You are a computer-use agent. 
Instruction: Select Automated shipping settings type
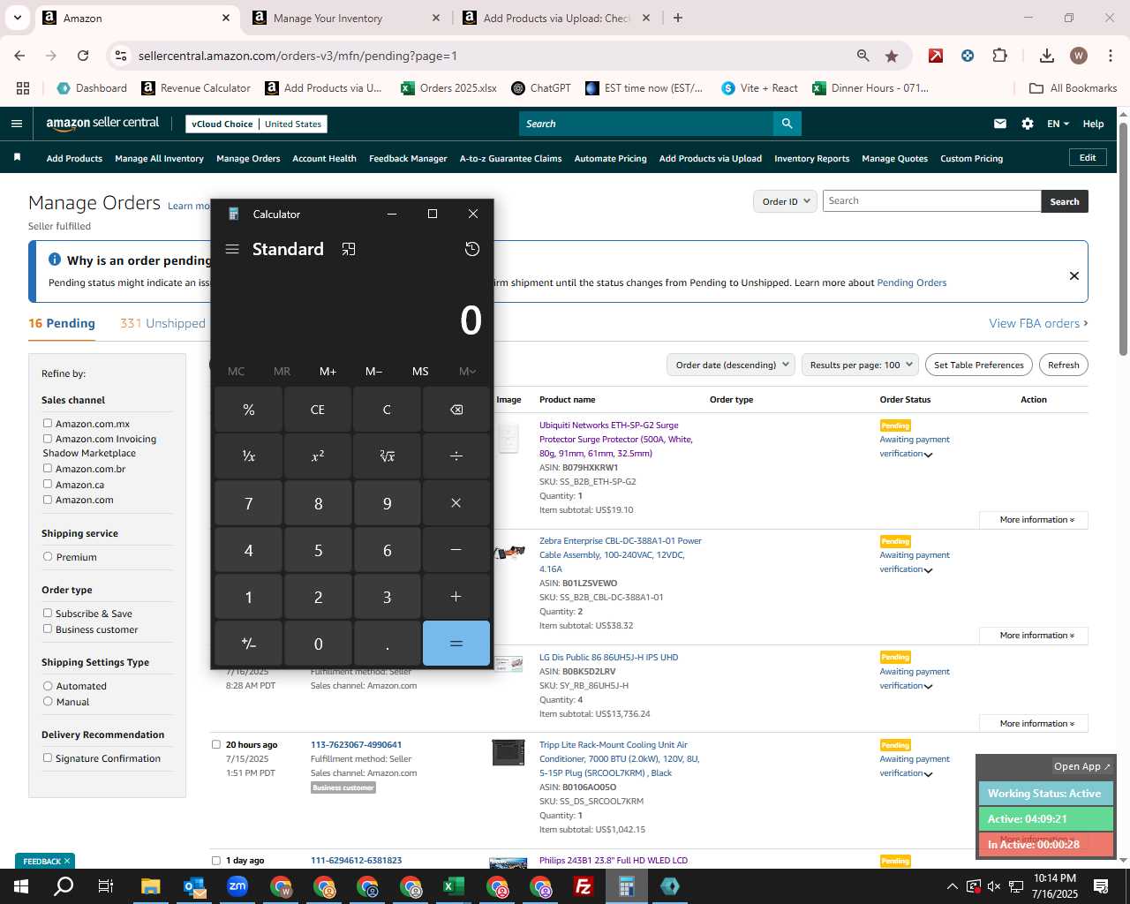pyautogui.click(x=48, y=685)
